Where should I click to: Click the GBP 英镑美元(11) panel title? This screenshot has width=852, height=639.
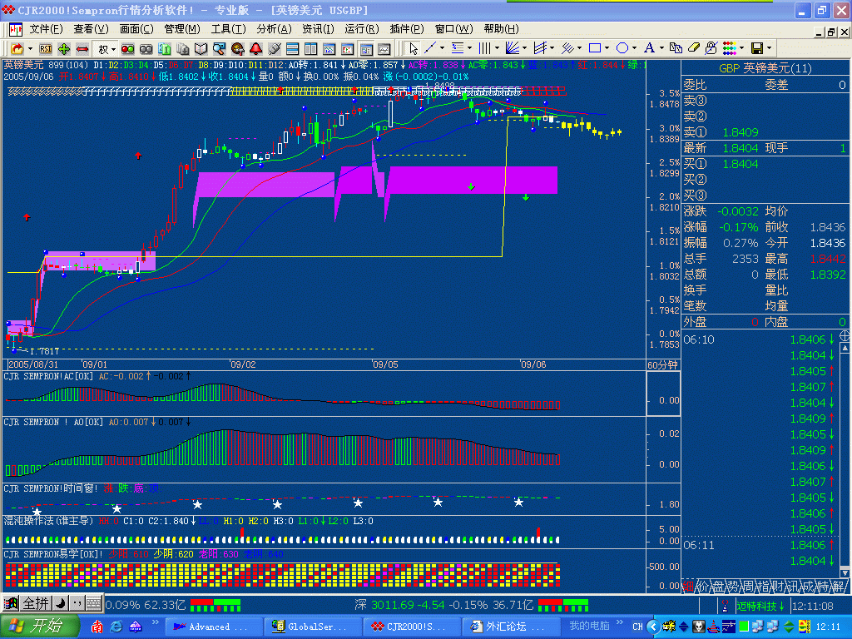[765, 68]
